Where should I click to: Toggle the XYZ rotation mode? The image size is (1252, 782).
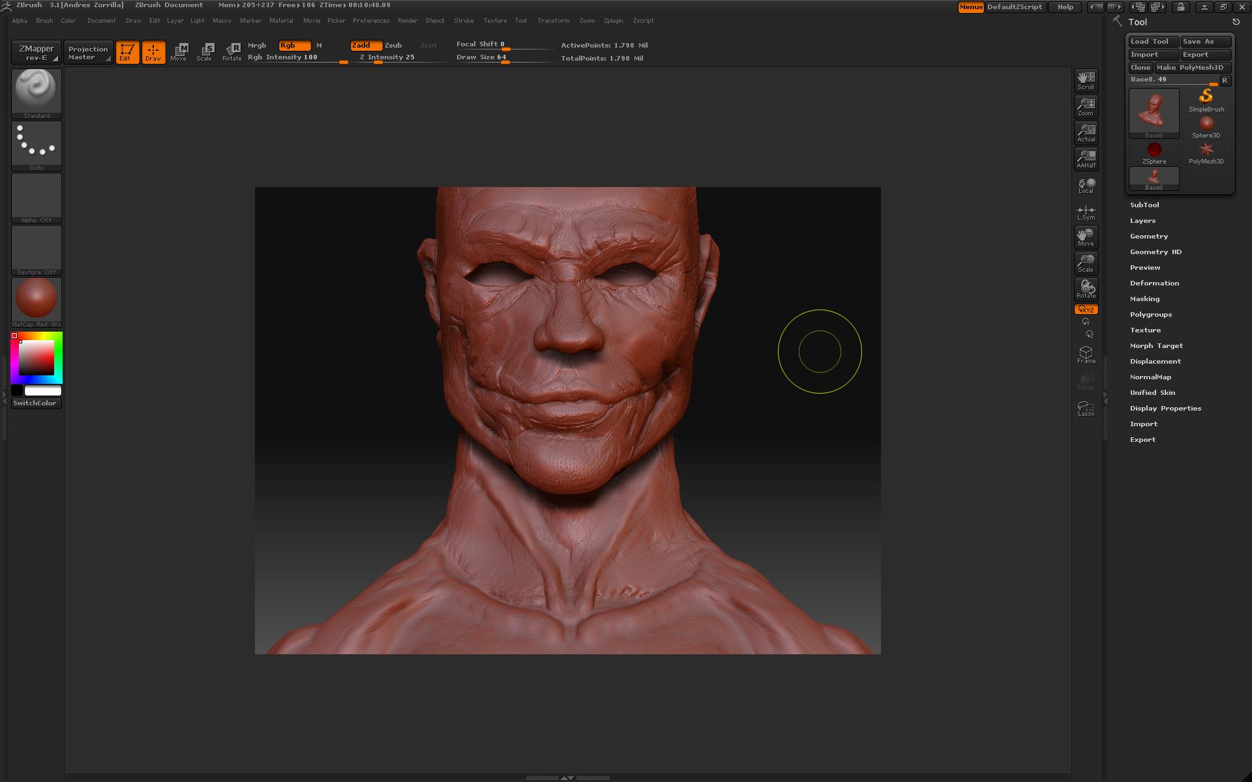(x=1086, y=310)
